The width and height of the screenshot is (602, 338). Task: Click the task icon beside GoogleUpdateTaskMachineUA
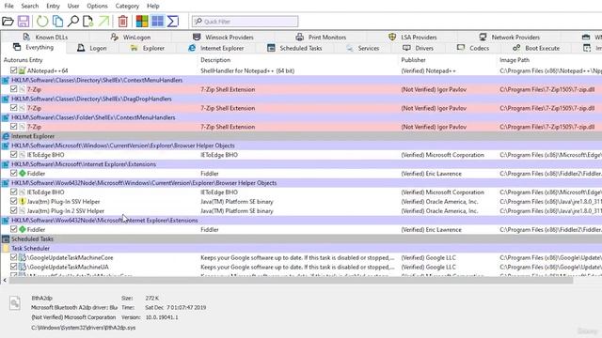(x=23, y=267)
